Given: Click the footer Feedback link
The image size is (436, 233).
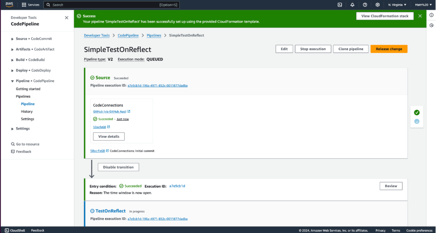Looking at the screenshot, I should tap(38, 230).
